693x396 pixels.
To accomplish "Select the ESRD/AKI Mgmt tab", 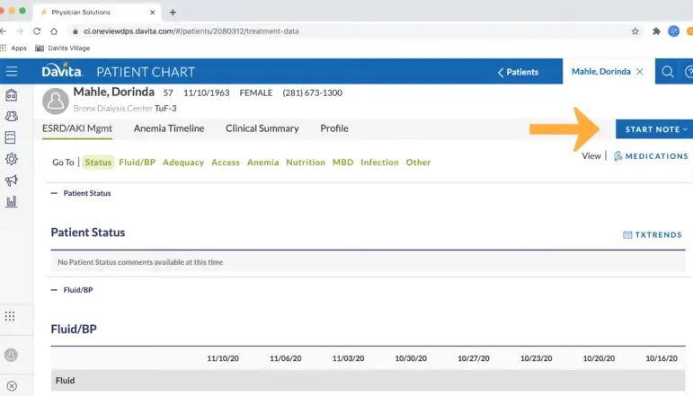I will [77, 128].
